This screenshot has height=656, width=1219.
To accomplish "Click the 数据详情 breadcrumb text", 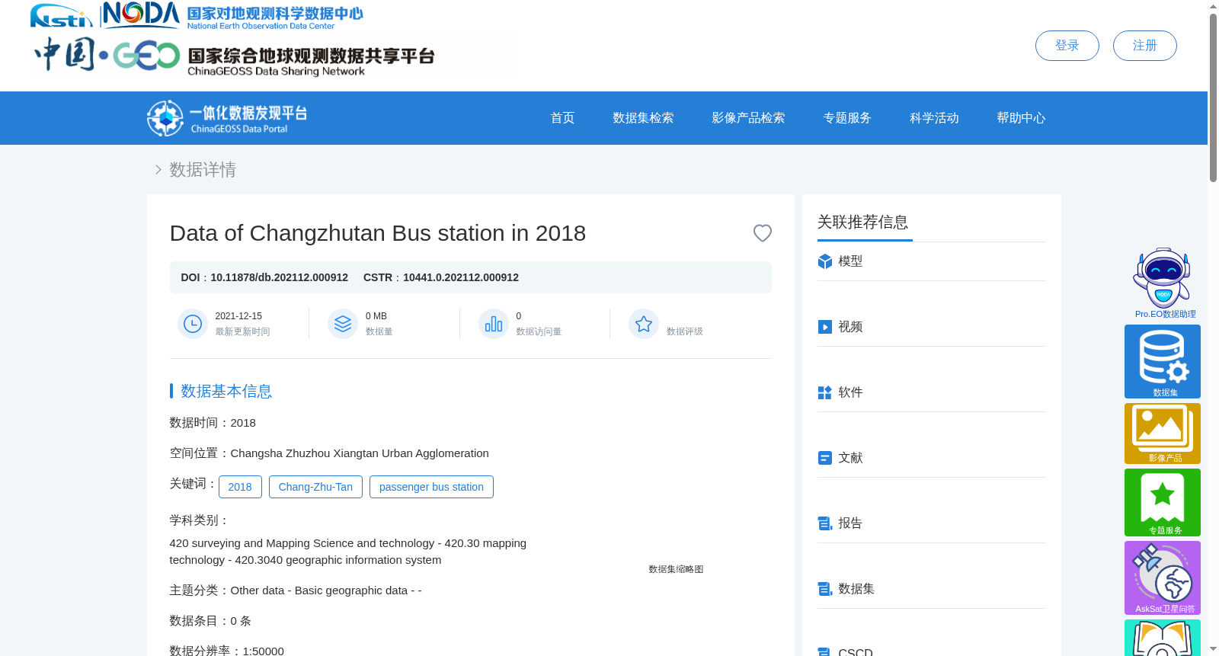I will pyautogui.click(x=203, y=169).
